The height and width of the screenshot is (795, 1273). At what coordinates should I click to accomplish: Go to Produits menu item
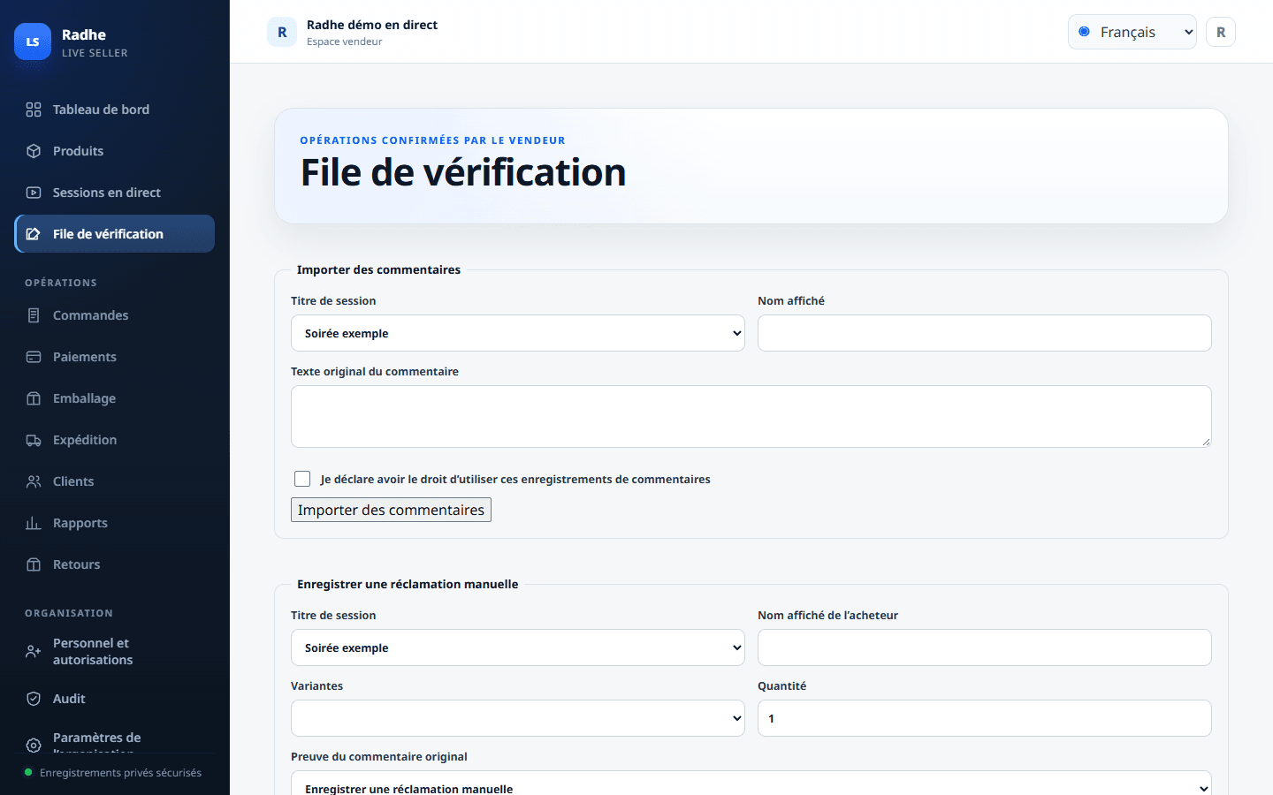(x=115, y=151)
